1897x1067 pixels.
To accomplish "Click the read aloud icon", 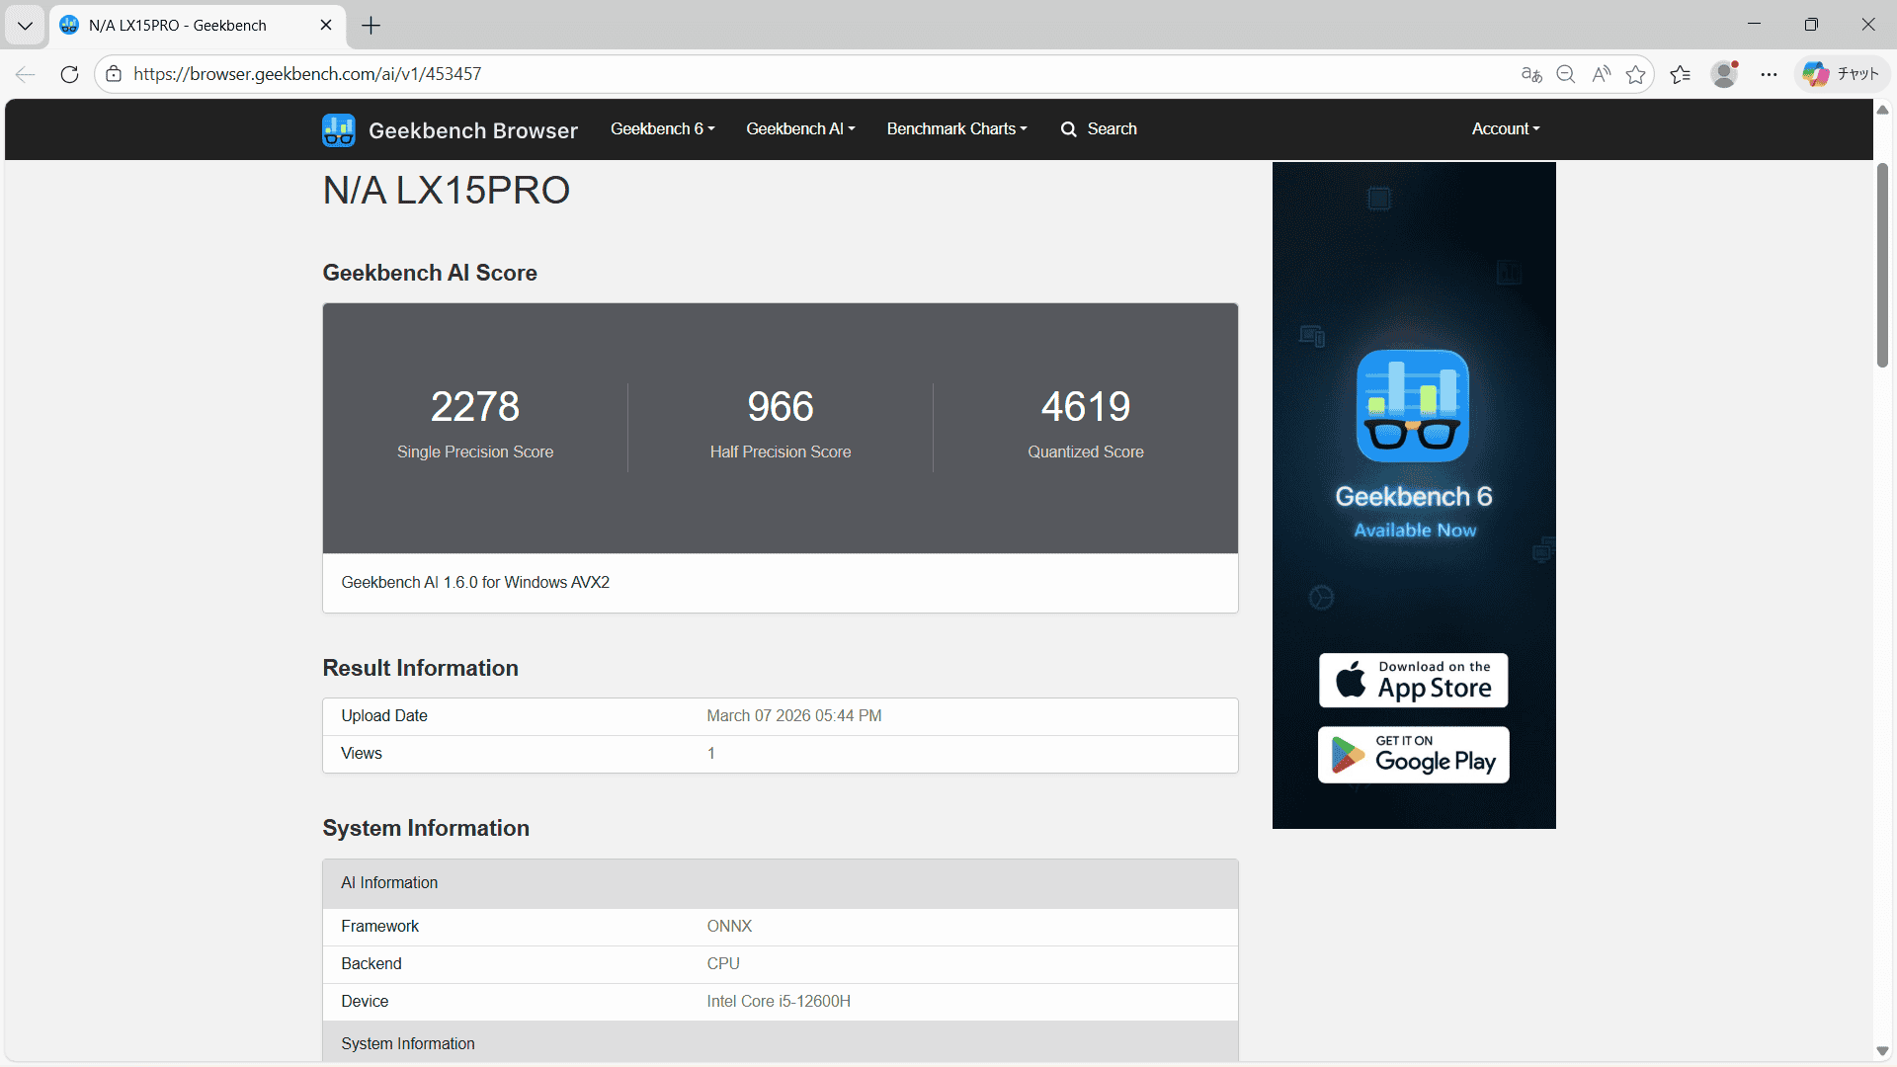I will tap(1601, 73).
